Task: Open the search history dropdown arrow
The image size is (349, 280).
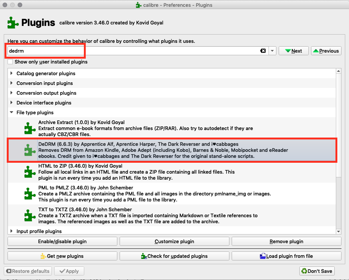Action: coord(272,51)
